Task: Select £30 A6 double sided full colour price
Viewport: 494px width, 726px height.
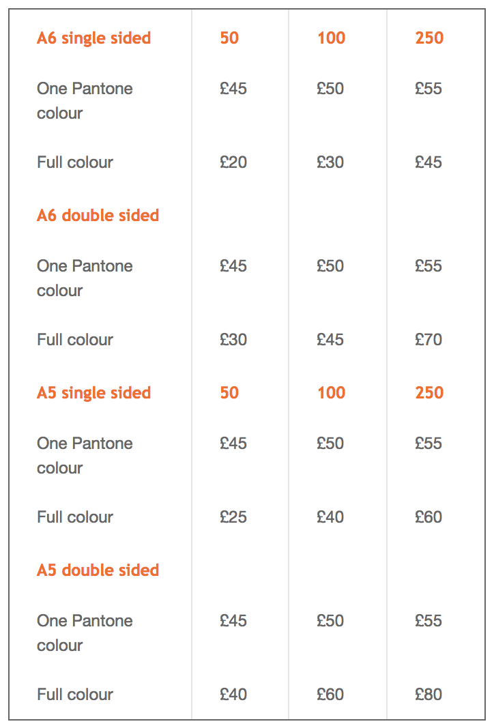Action: [233, 339]
